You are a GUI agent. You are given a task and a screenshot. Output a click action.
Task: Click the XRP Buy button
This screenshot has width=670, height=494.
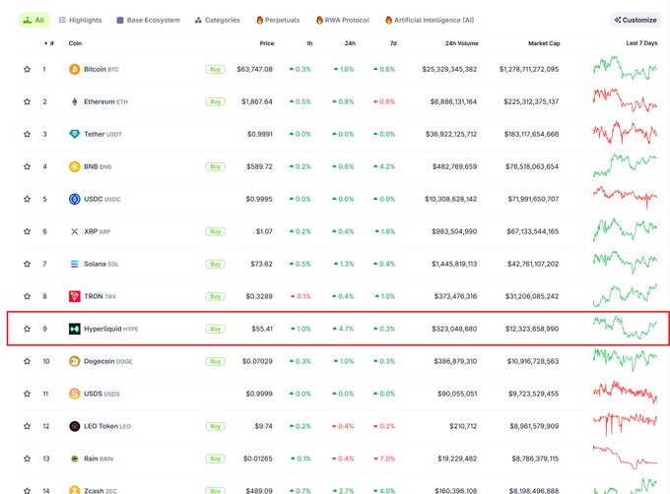click(216, 231)
